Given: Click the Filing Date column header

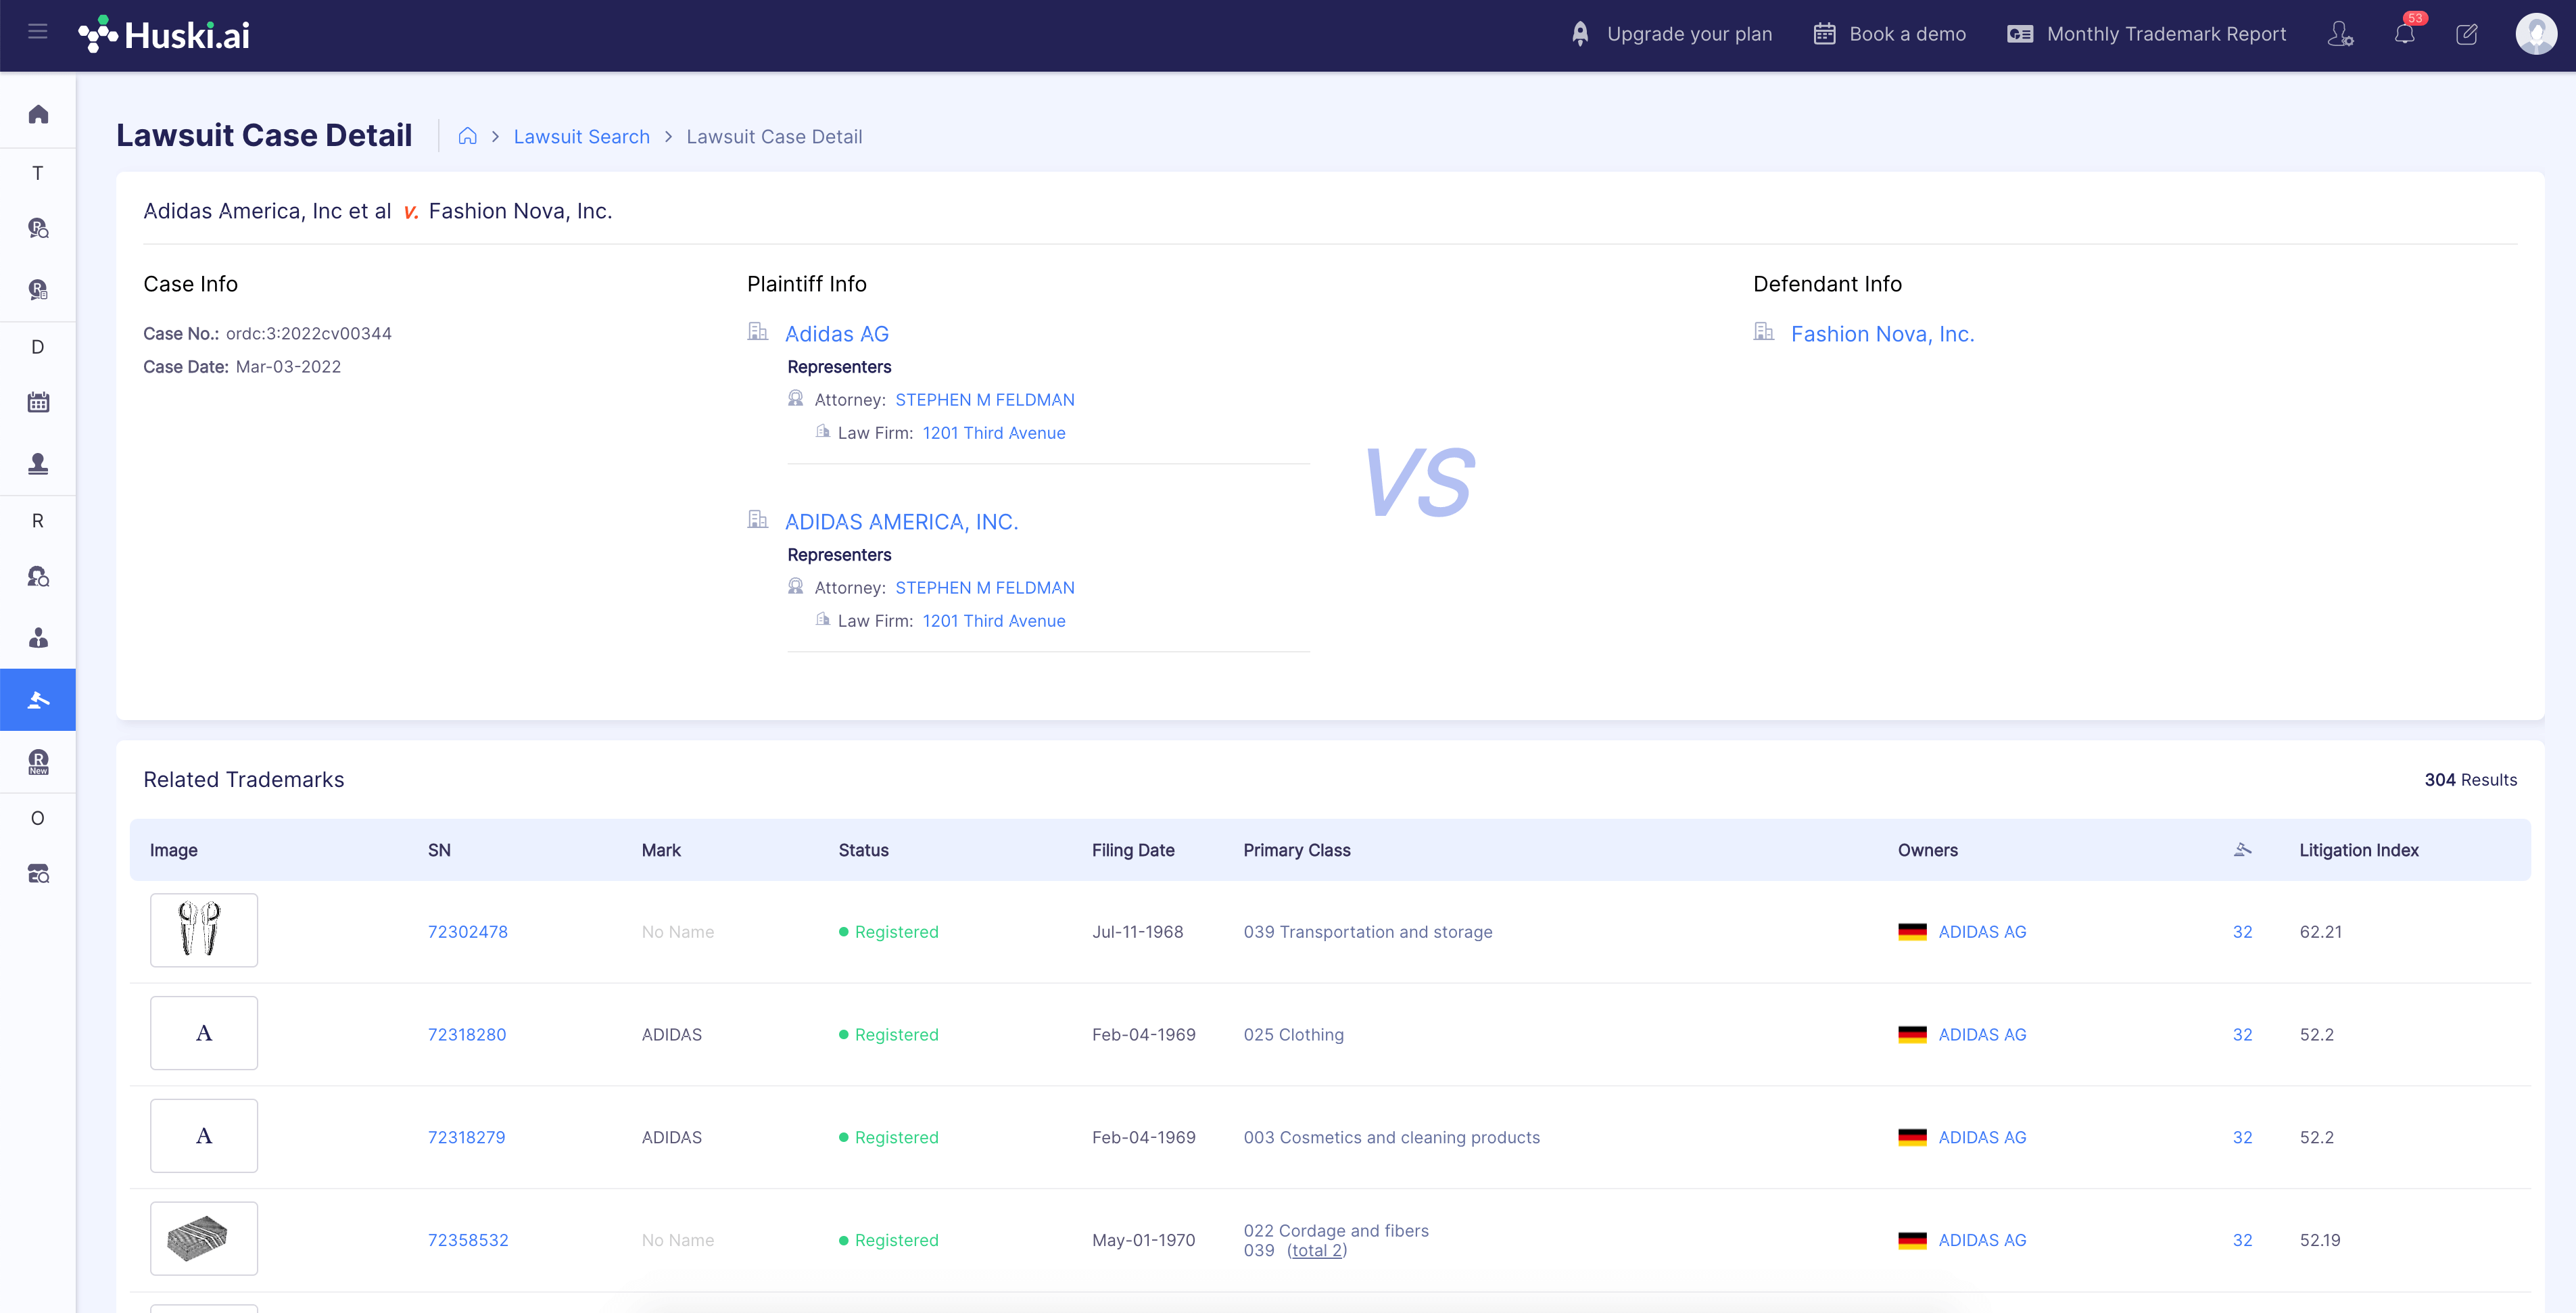Looking at the screenshot, I should [x=1132, y=850].
